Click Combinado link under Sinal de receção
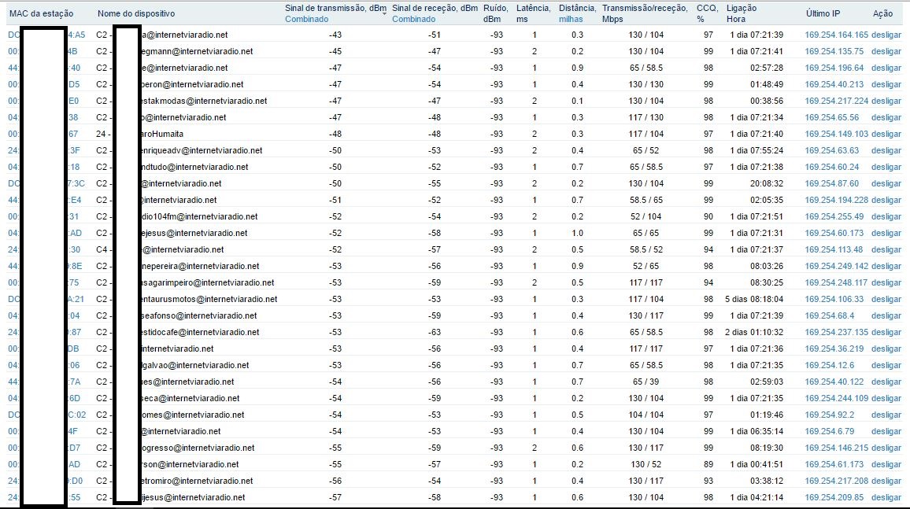This screenshot has width=910, height=509. [x=414, y=19]
